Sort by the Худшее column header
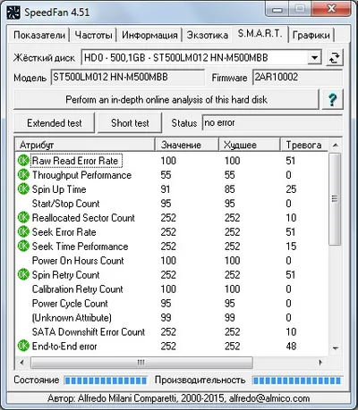 click(250, 145)
